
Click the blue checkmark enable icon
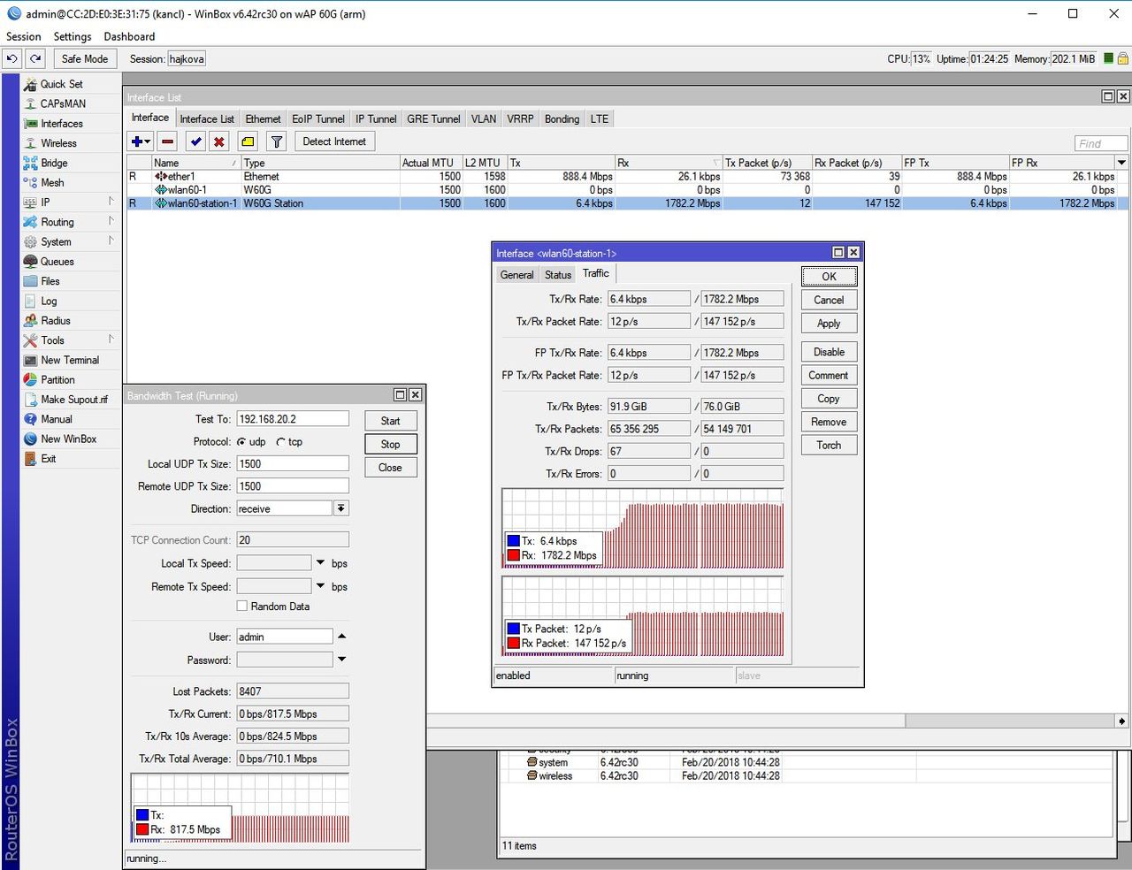pyautogui.click(x=195, y=141)
